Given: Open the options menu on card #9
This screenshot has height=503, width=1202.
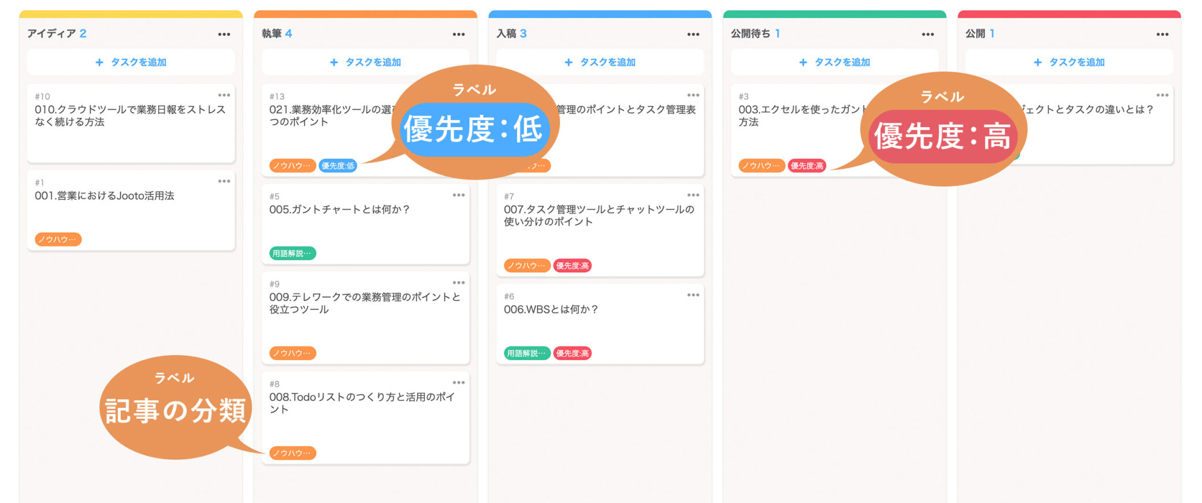Looking at the screenshot, I should pyautogui.click(x=459, y=283).
